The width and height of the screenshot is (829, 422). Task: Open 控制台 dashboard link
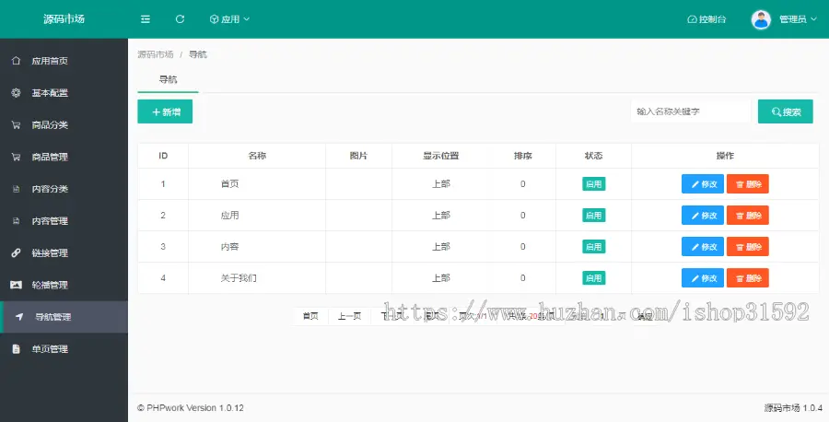(706, 19)
